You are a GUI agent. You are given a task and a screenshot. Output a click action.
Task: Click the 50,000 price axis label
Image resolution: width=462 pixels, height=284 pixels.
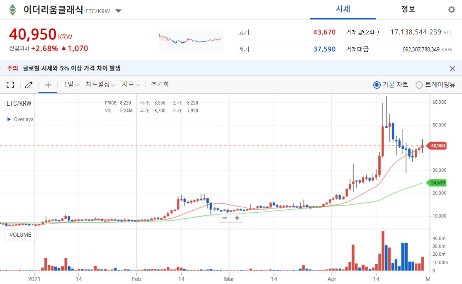[439, 125]
